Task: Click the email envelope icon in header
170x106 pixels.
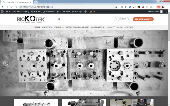Action: (122, 19)
